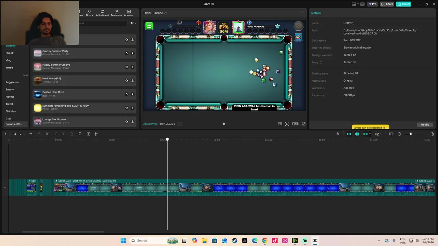
Task: Choose the Select pointer tool
Action: click(x=15, y=134)
